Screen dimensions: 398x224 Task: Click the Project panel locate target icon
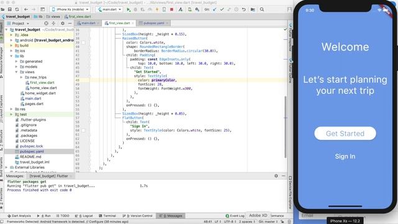tap(46, 24)
